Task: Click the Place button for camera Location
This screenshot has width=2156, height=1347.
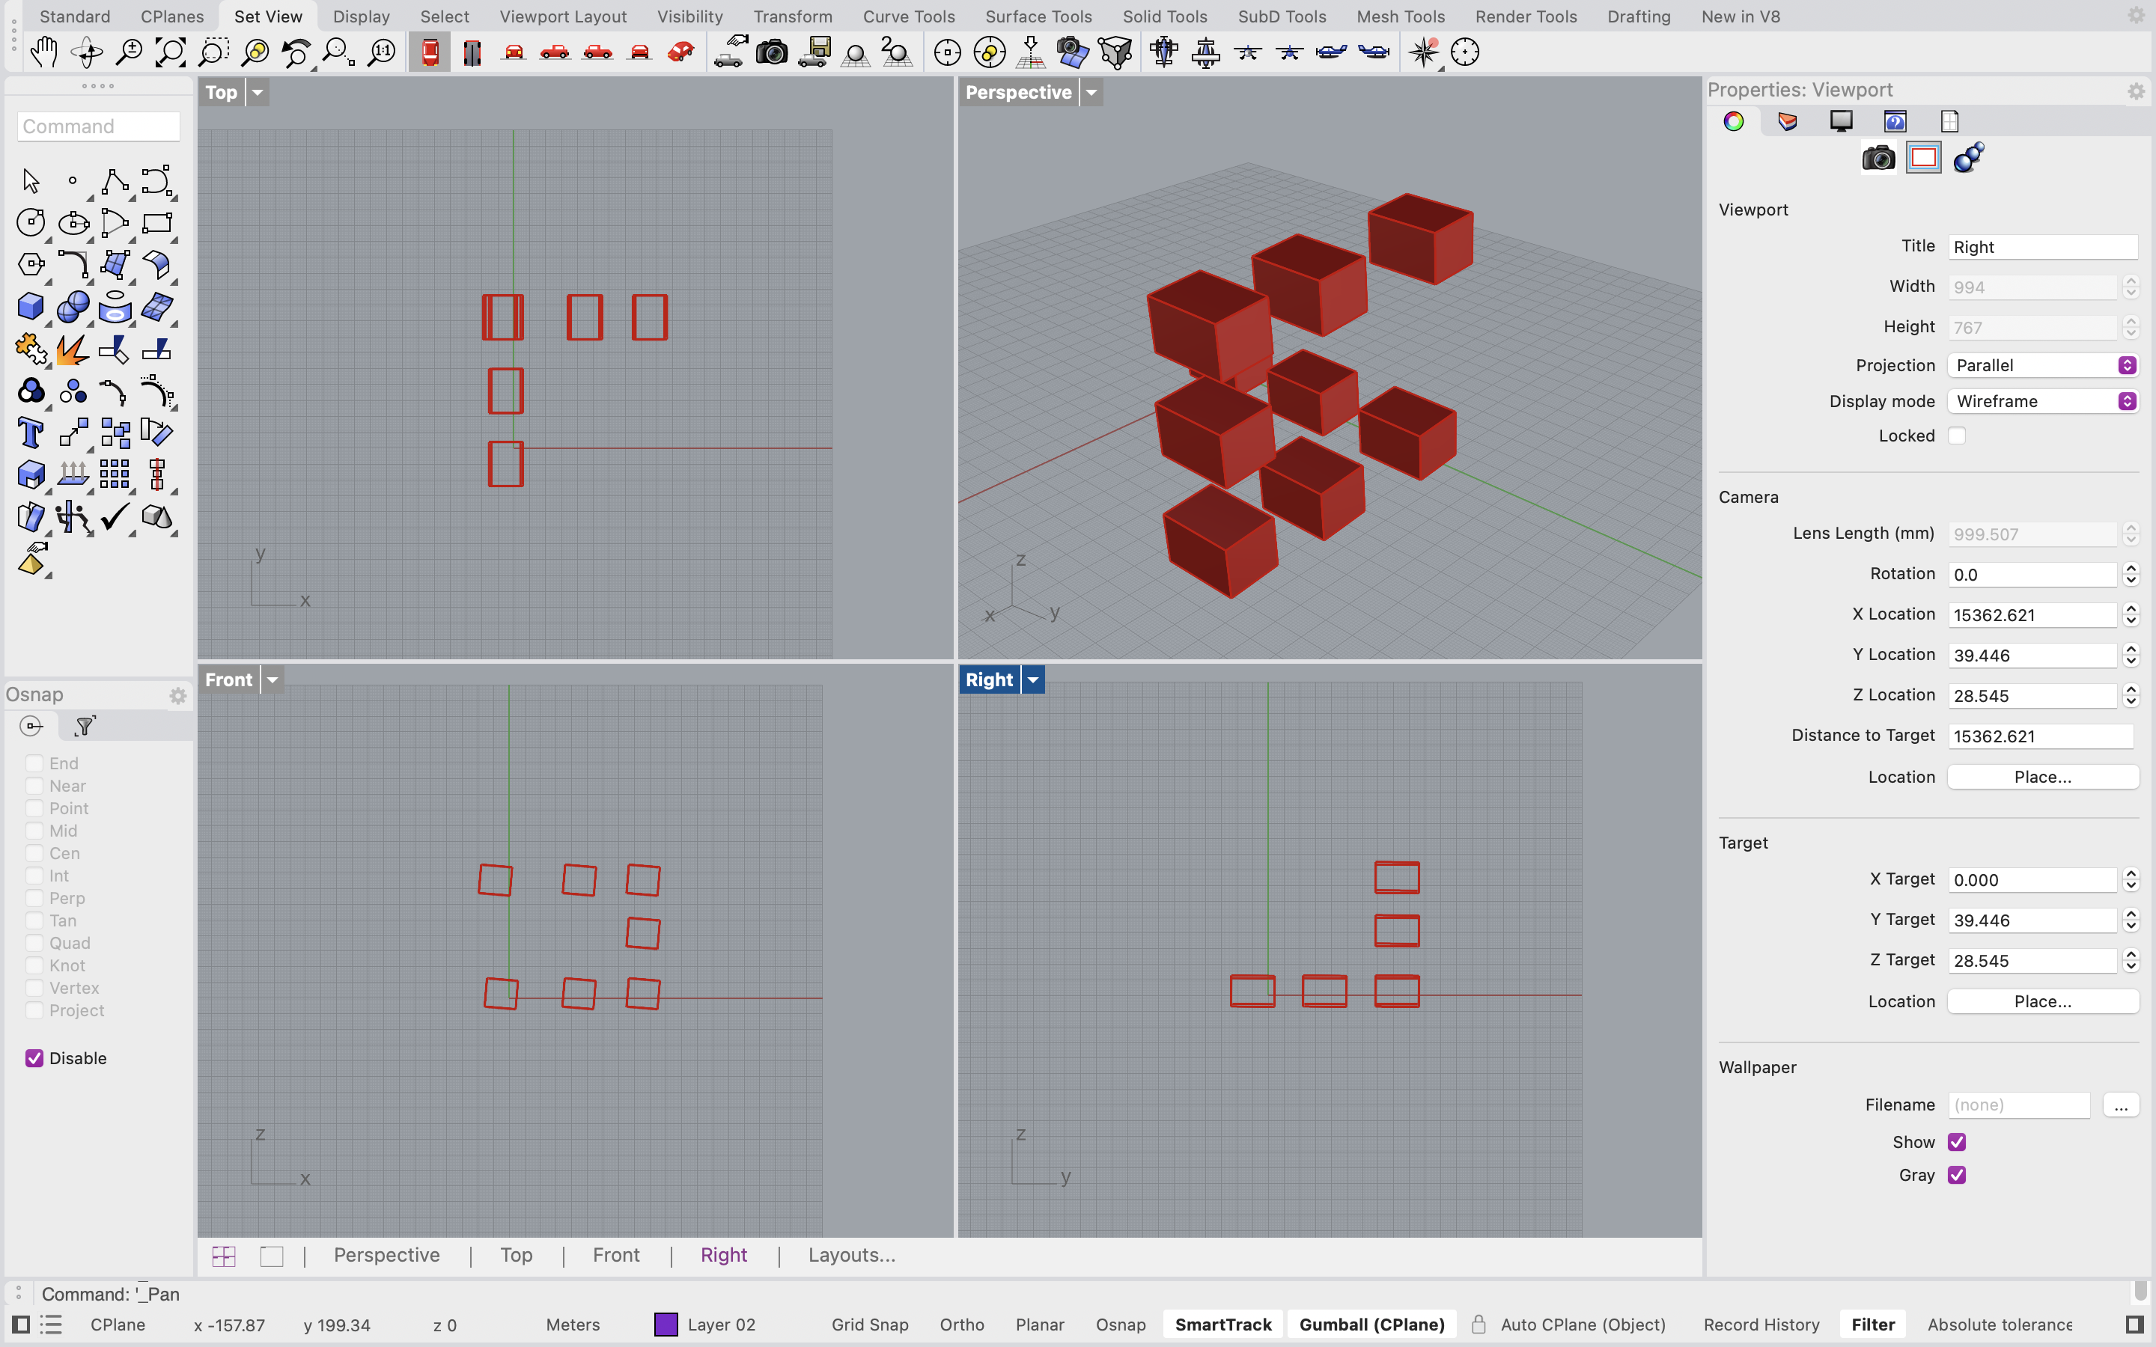Action: pos(2042,776)
